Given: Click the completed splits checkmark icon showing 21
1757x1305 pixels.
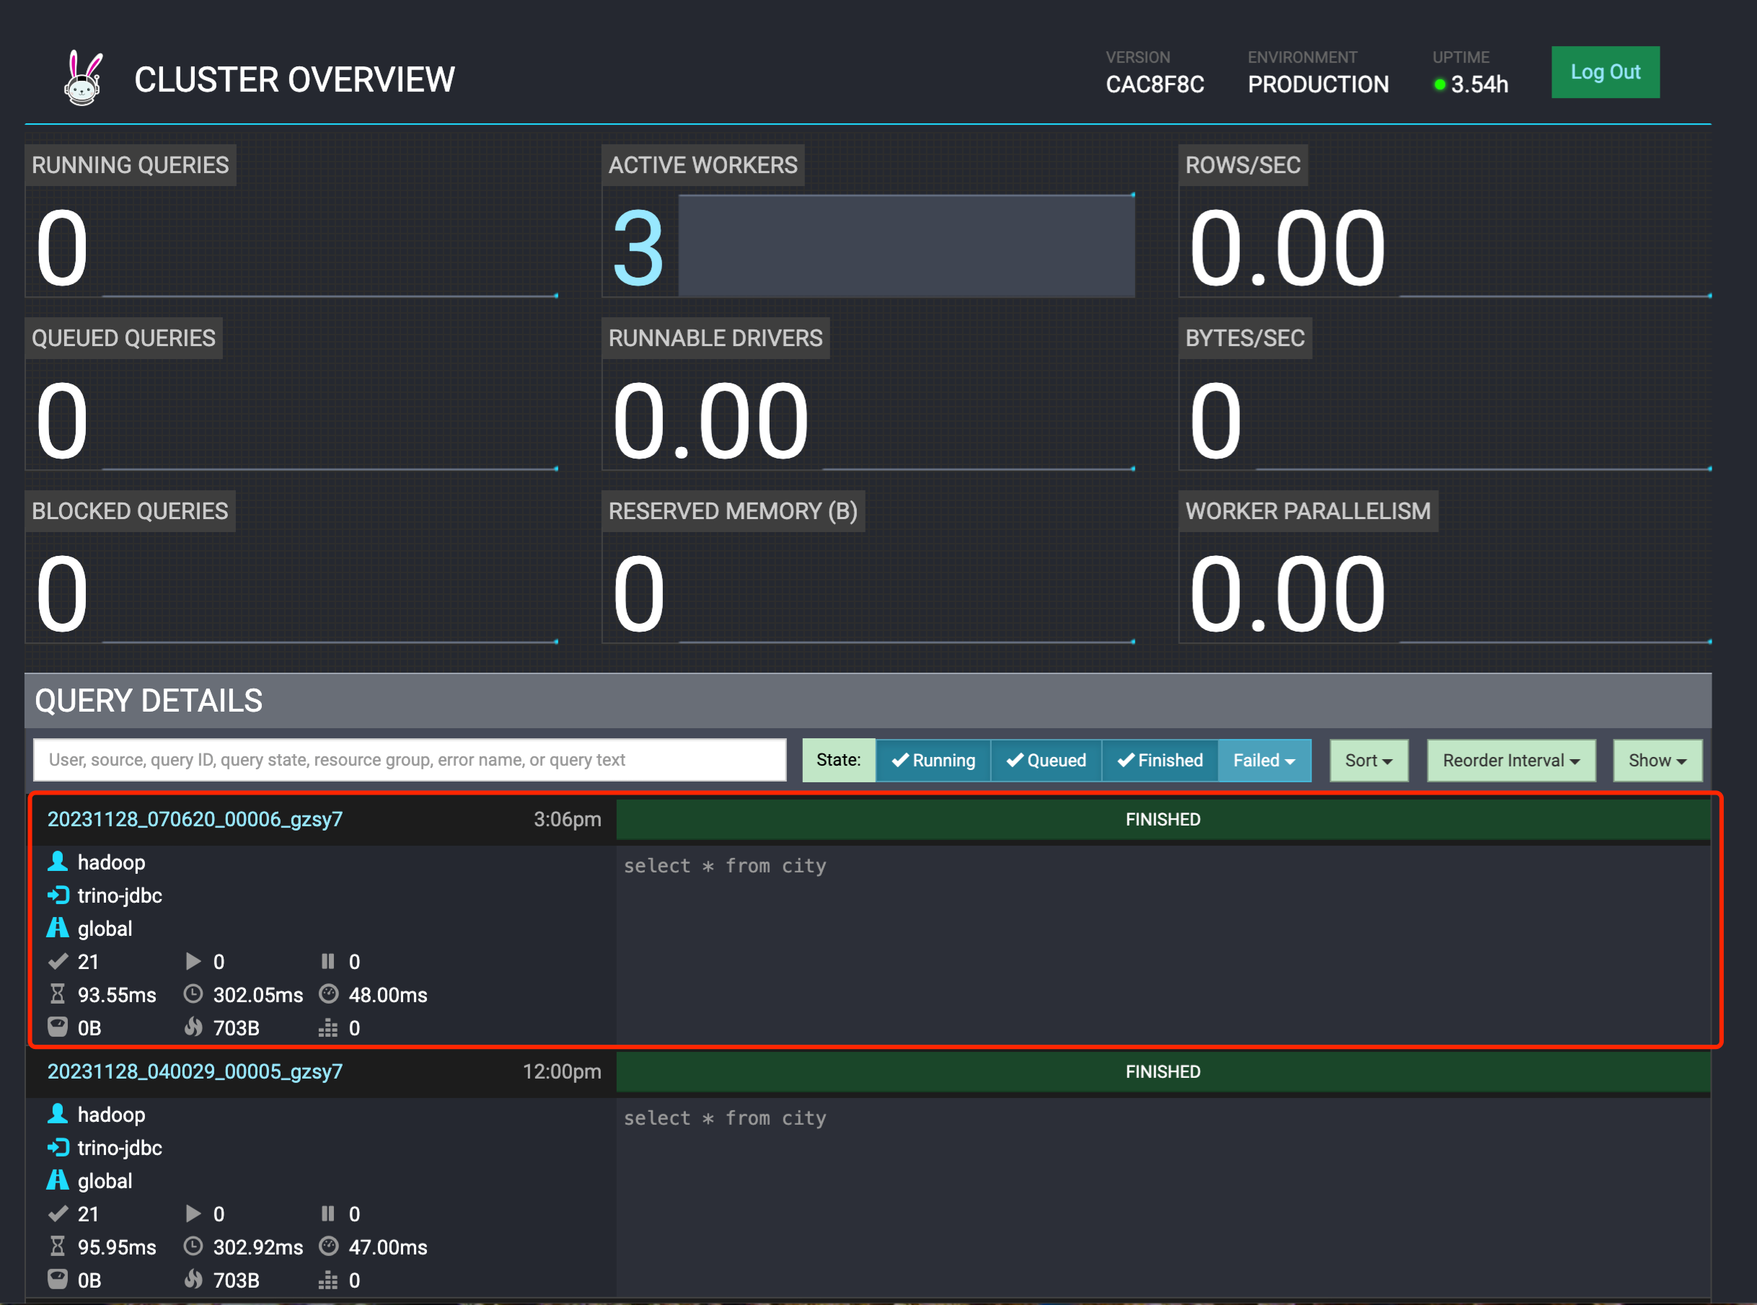Looking at the screenshot, I should 58,960.
